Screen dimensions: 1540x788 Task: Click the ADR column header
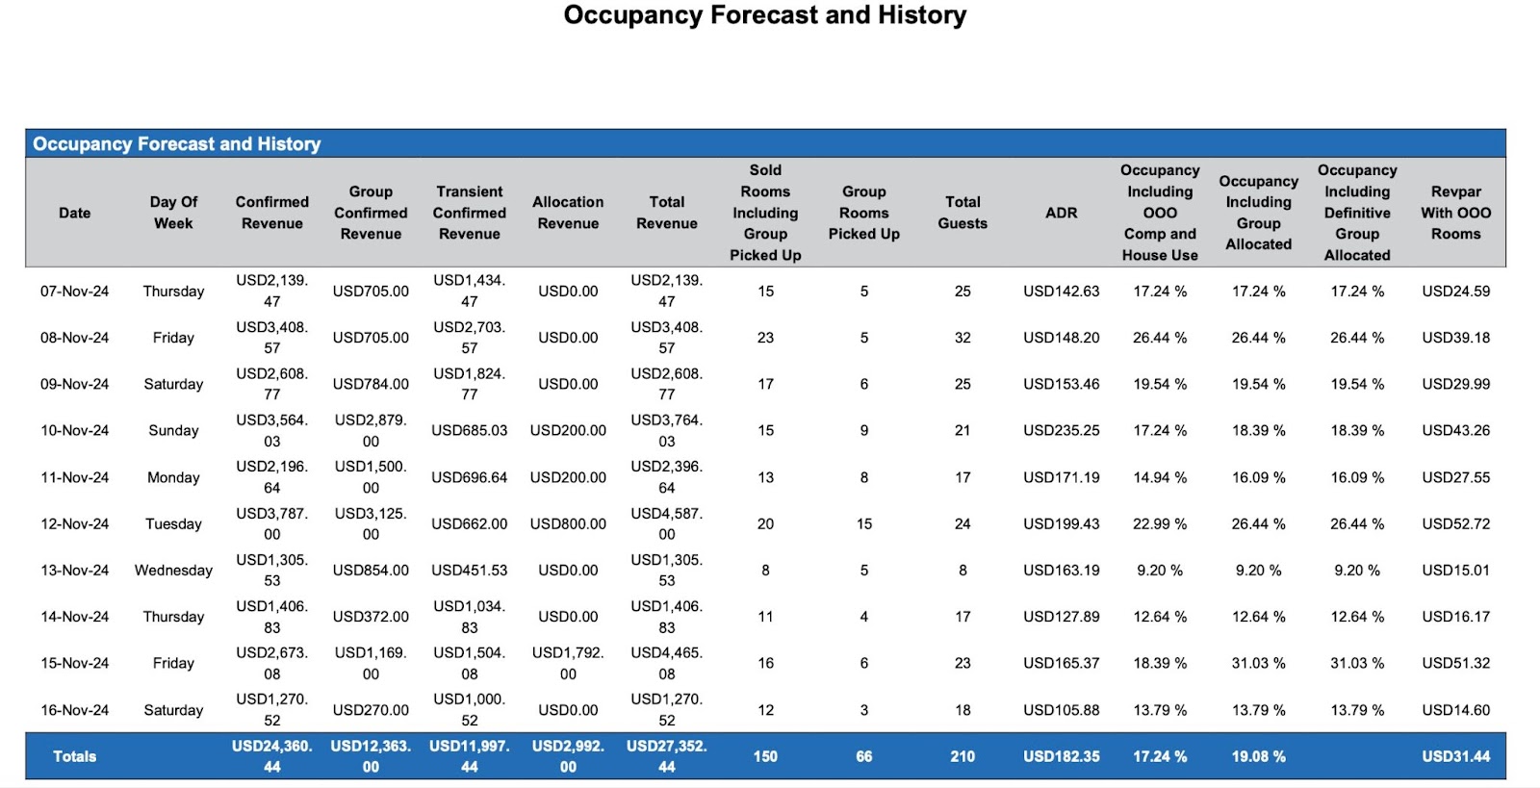pos(1061,213)
